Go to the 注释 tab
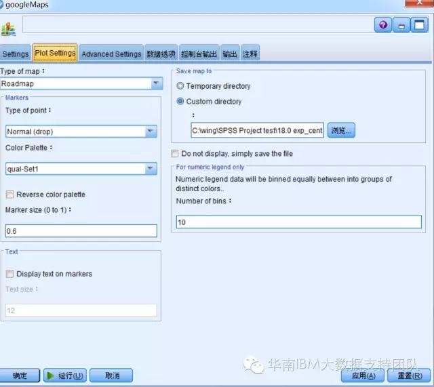This screenshot has height=387, width=434. click(x=250, y=54)
